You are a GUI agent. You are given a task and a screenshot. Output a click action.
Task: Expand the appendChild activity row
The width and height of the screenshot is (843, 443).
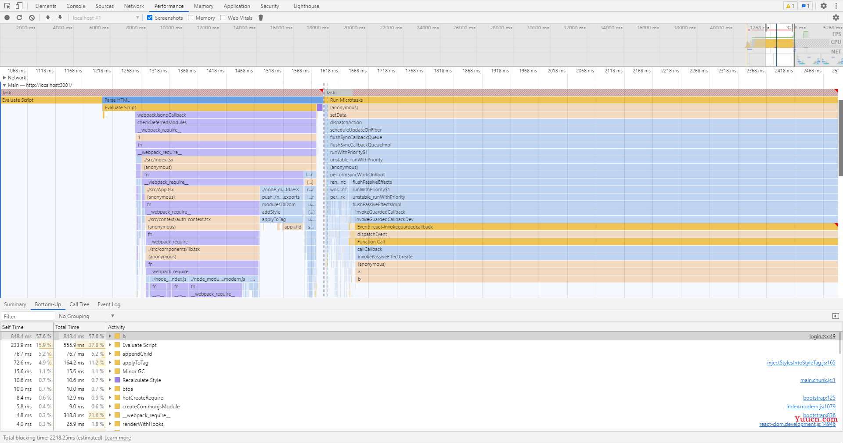pos(110,354)
